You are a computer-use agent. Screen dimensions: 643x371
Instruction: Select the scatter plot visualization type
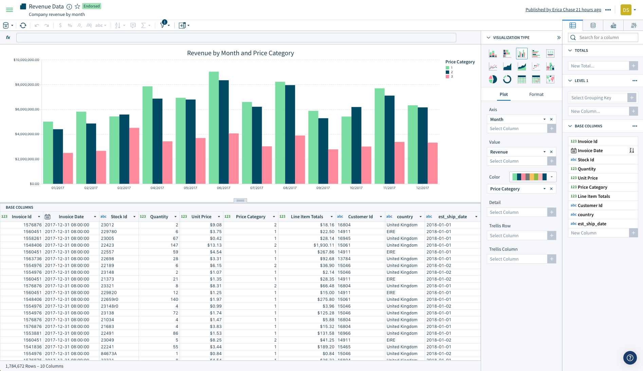click(536, 66)
